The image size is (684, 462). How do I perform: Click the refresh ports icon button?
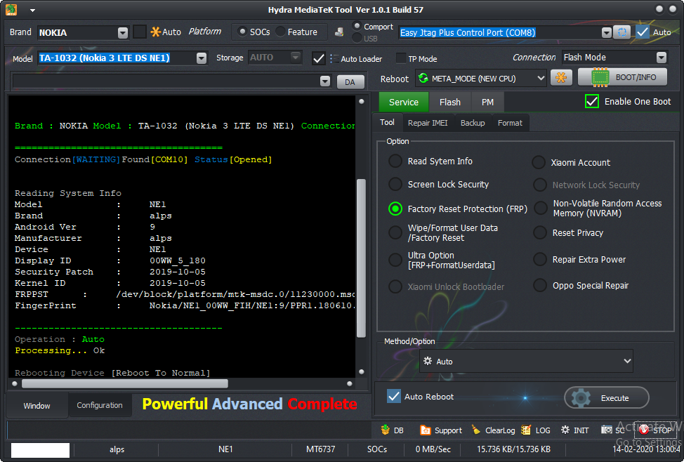621,32
